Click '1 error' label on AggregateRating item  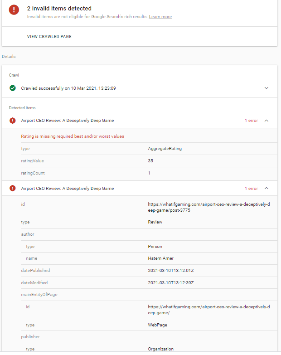point(251,121)
